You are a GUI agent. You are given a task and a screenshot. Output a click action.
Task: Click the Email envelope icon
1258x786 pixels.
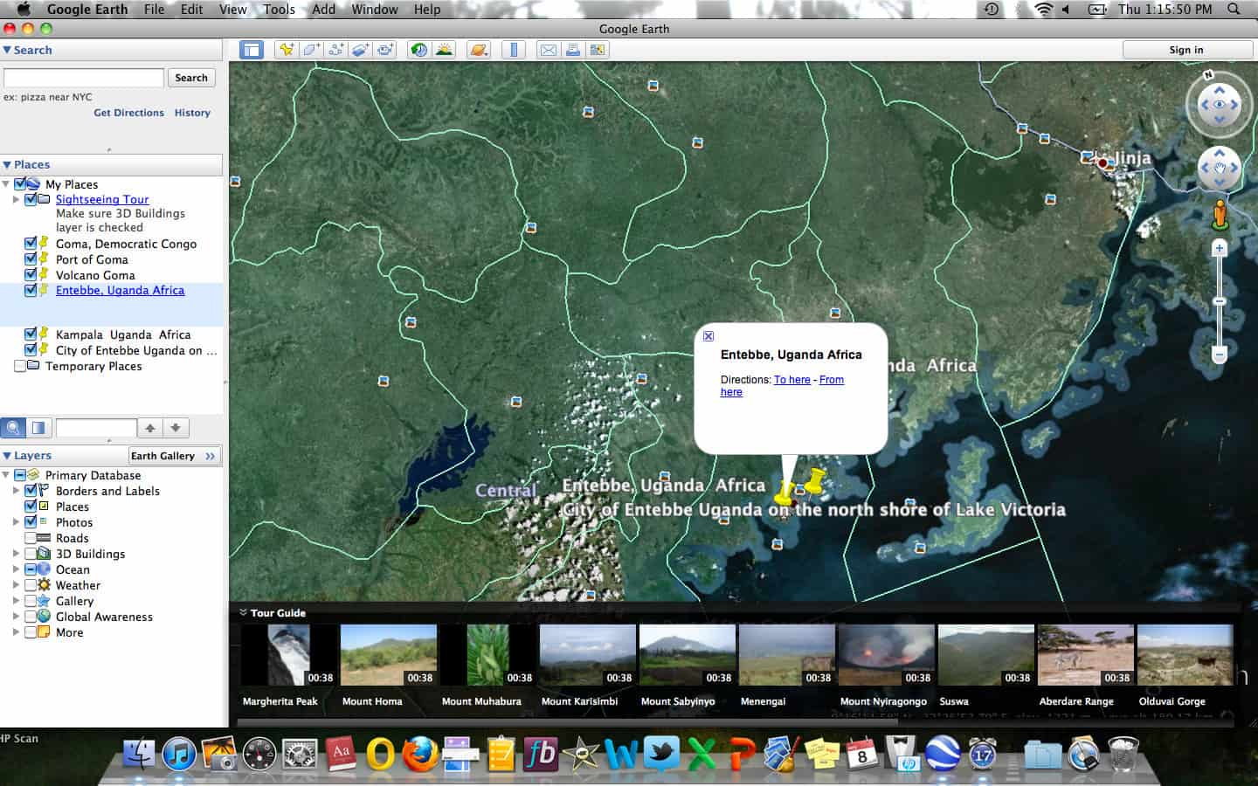tap(548, 50)
